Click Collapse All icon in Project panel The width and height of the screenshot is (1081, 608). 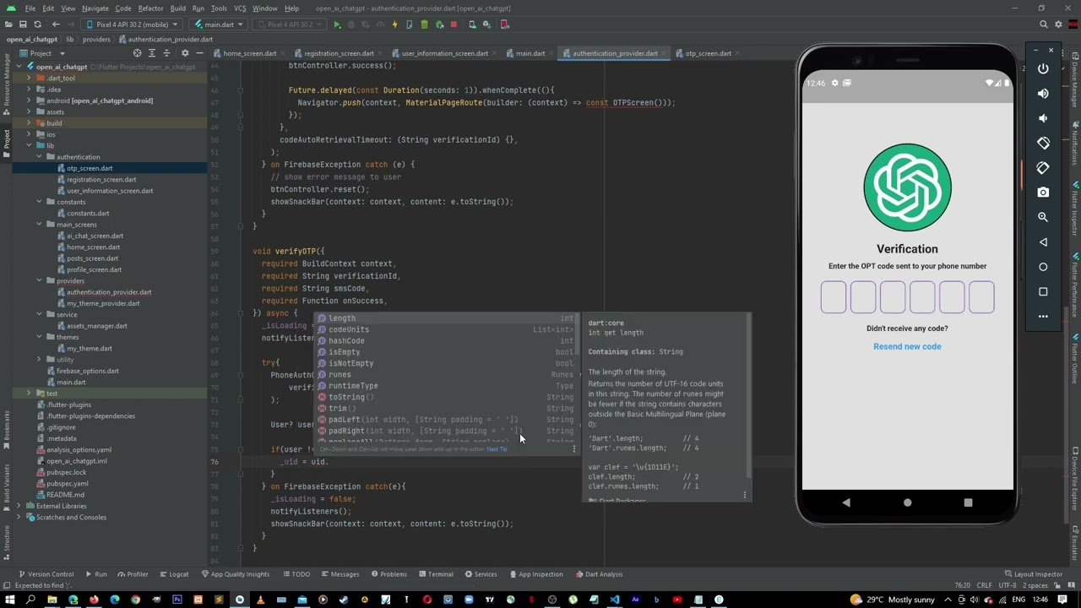[x=166, y=53]
